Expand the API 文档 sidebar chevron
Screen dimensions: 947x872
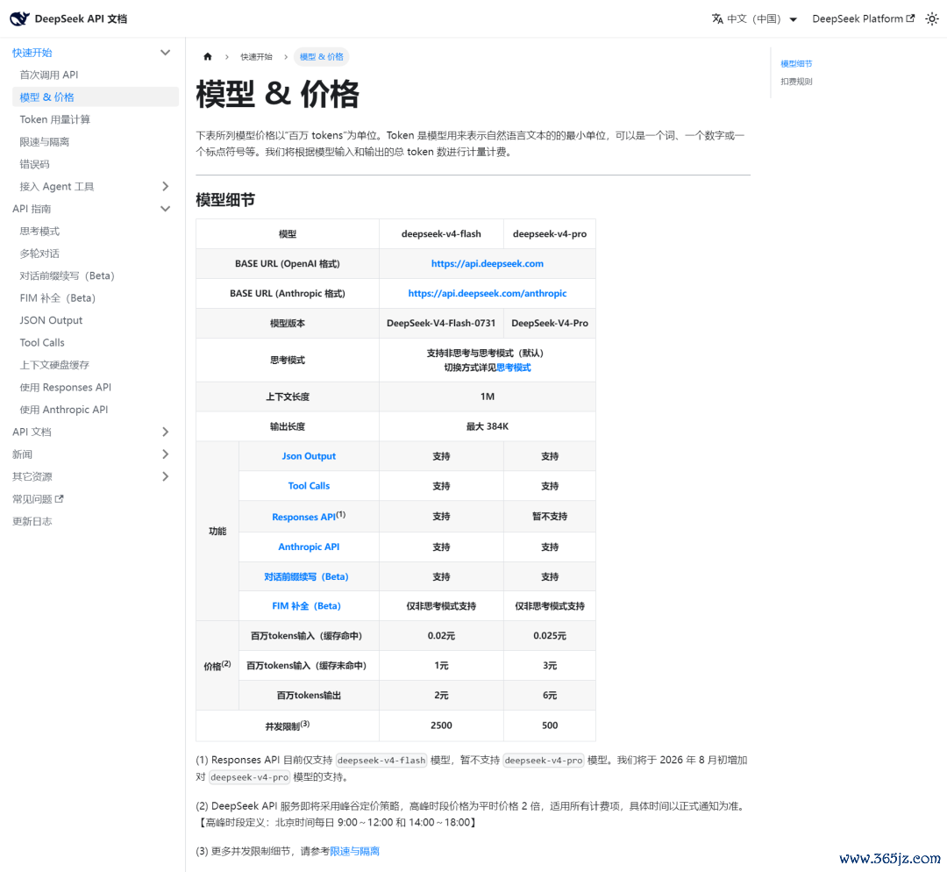165,432
